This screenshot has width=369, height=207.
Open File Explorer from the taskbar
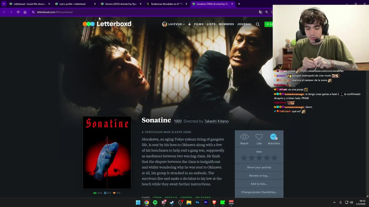[189, 202]
